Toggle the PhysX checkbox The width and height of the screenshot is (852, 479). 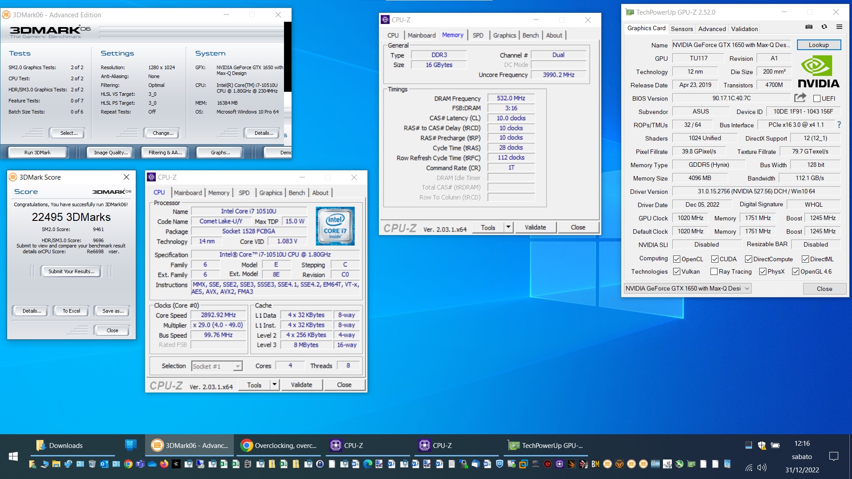pos(763,271)
